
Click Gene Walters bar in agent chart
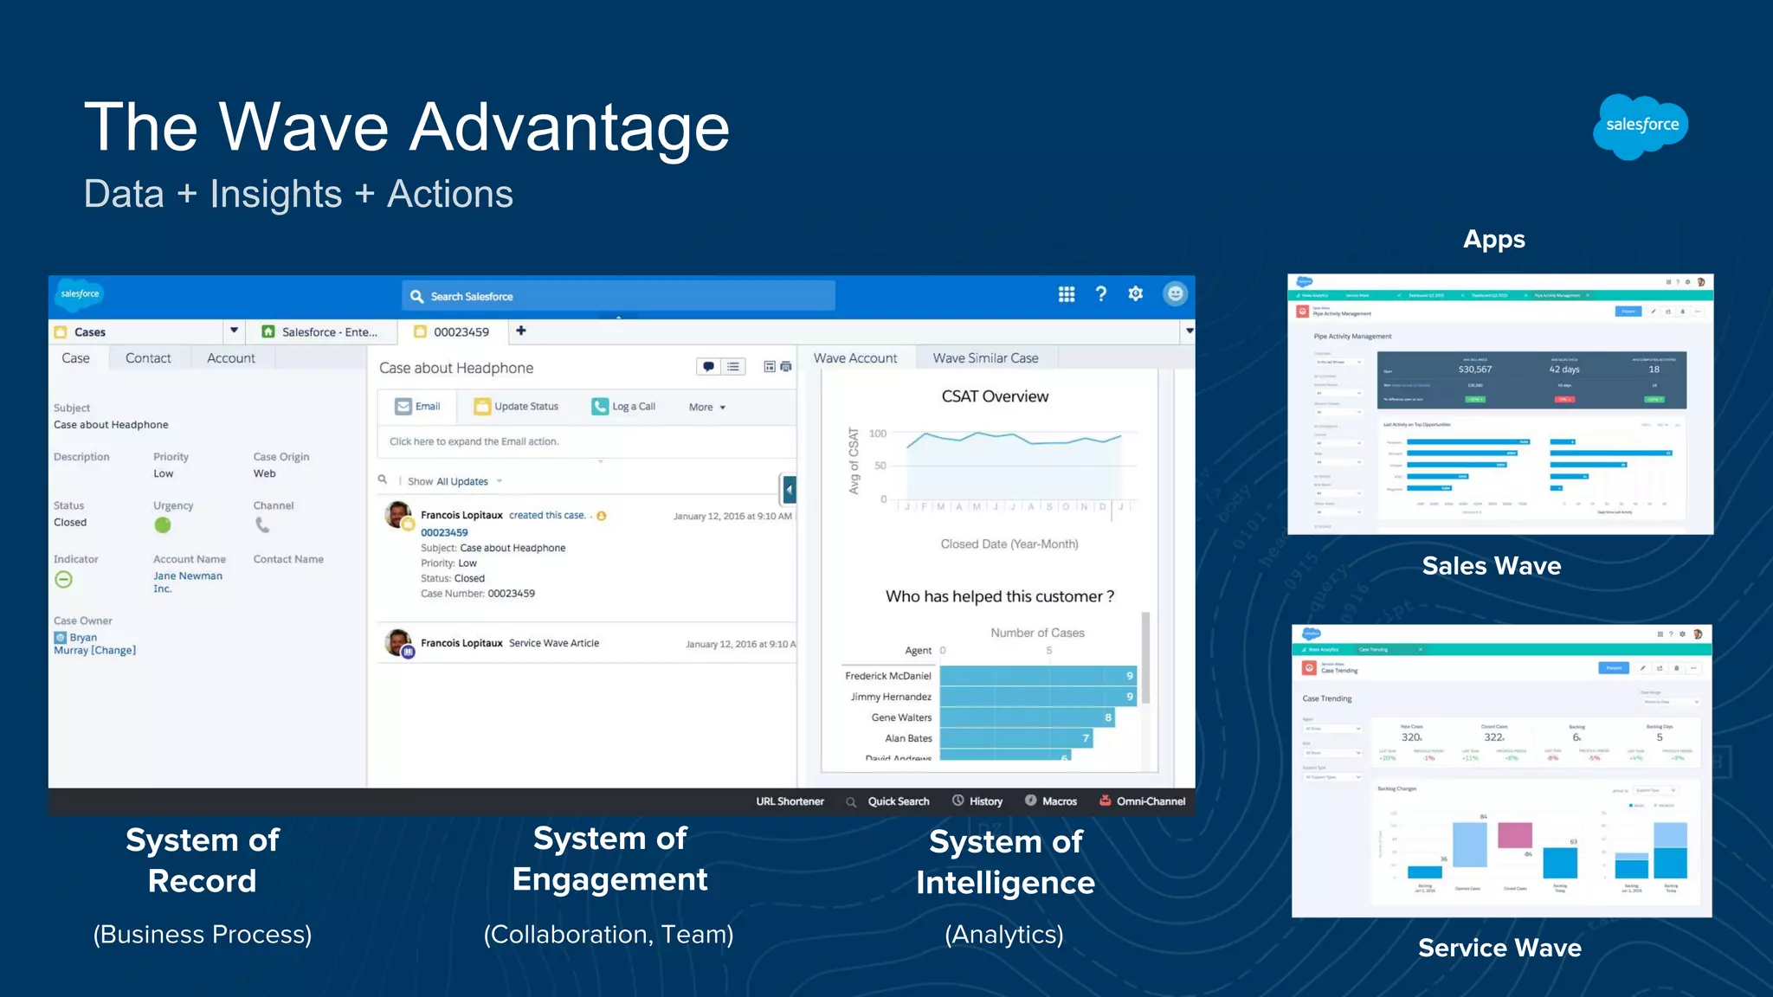[x=1027, y=717]
